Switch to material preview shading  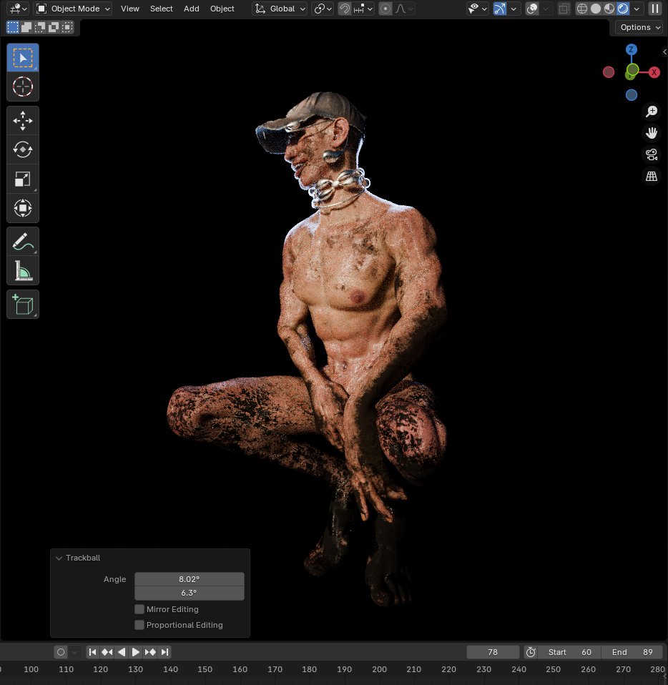tap(609, 9)
